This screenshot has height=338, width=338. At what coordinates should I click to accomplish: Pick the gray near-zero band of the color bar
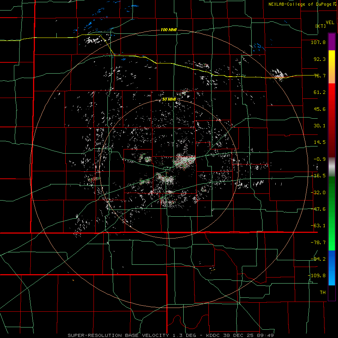point(332,167)
